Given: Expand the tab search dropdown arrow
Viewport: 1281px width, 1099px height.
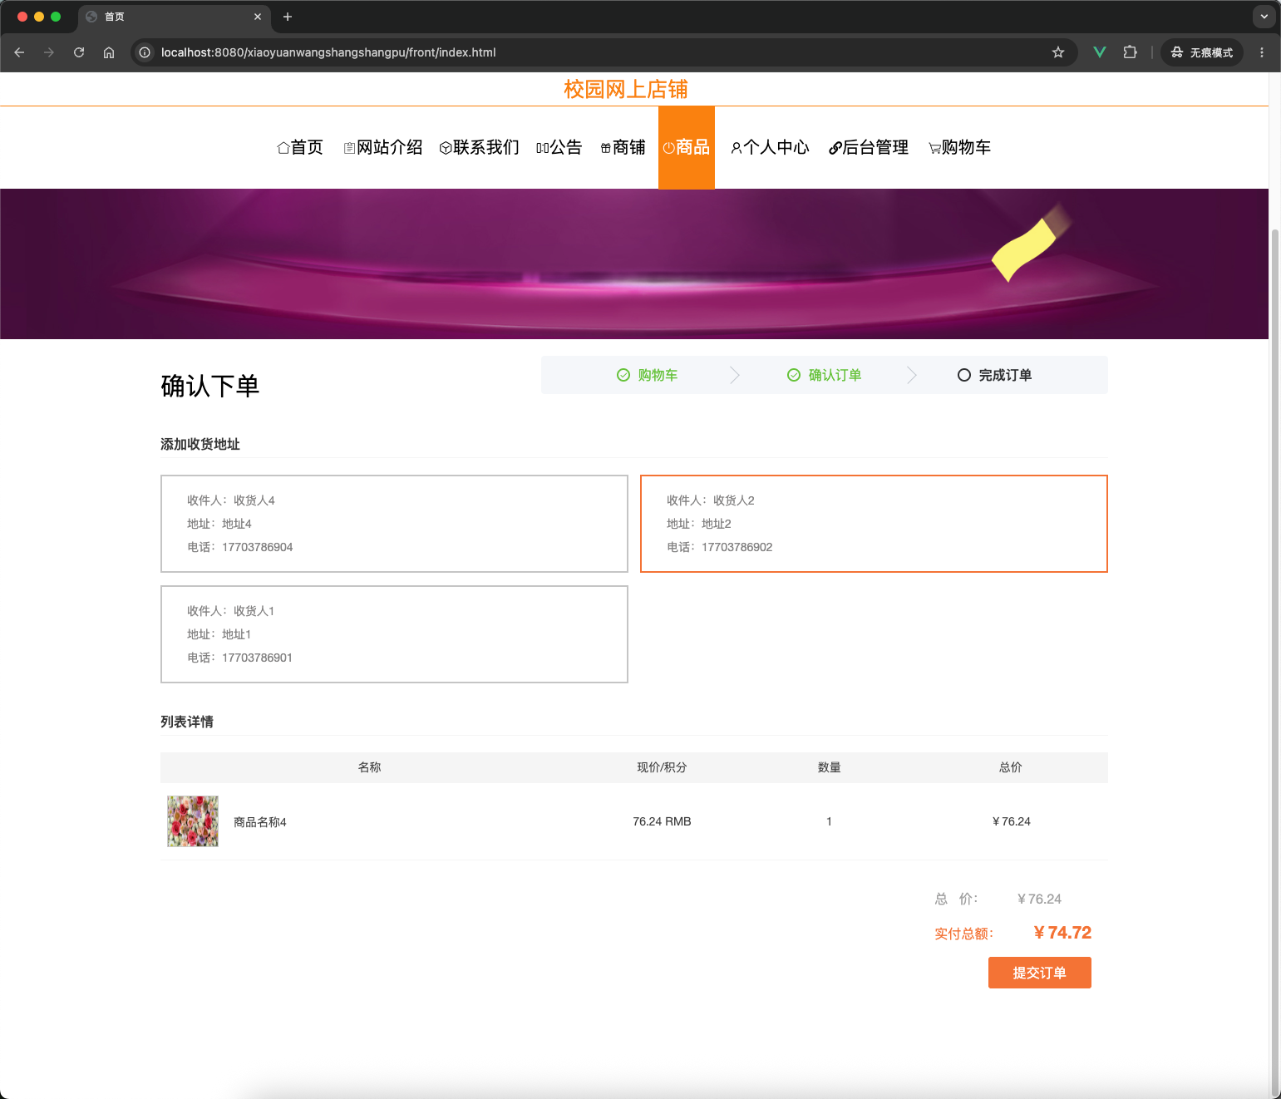Looking at the screenshot, I should [1264, 17].
